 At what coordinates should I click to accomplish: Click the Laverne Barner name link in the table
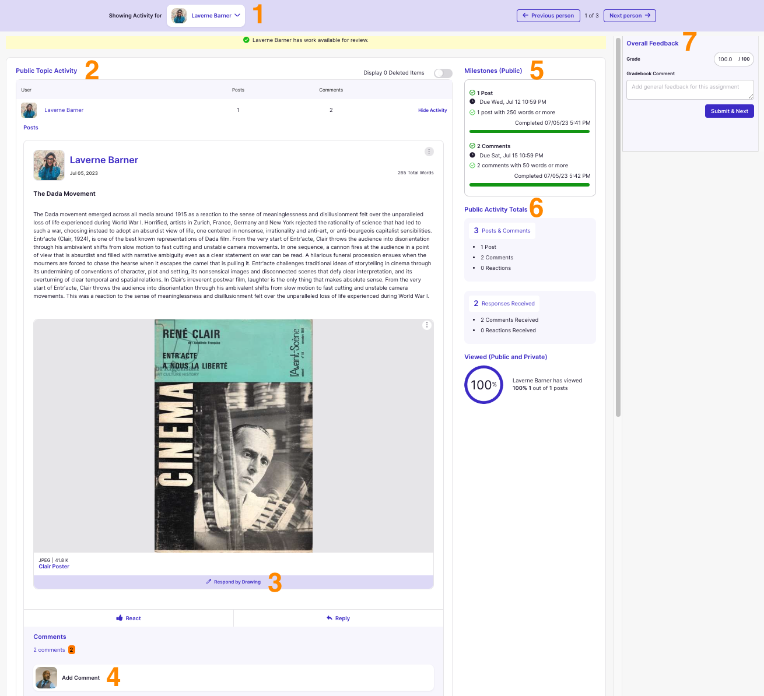pos(64,110)
